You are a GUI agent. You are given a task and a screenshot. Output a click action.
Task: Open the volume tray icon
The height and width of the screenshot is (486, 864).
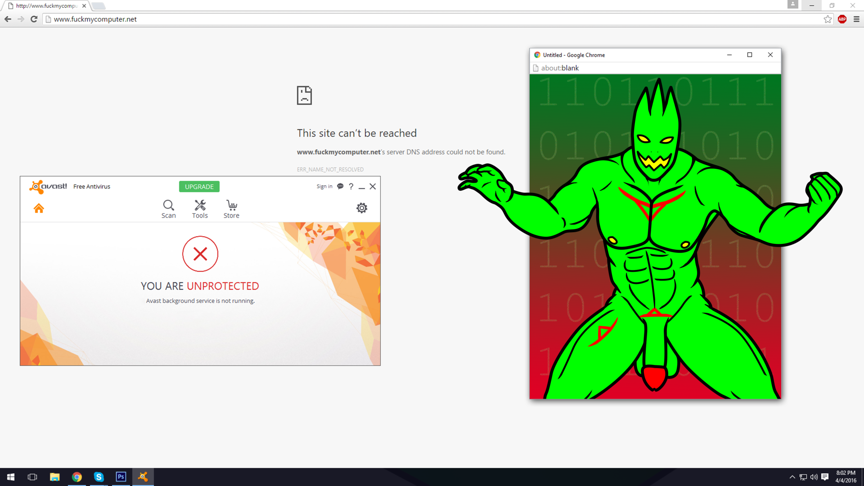814,477
